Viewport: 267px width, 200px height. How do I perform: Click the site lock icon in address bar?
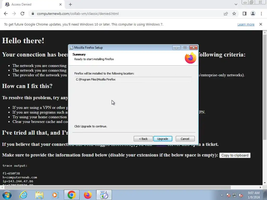click(x=33, y=14)
